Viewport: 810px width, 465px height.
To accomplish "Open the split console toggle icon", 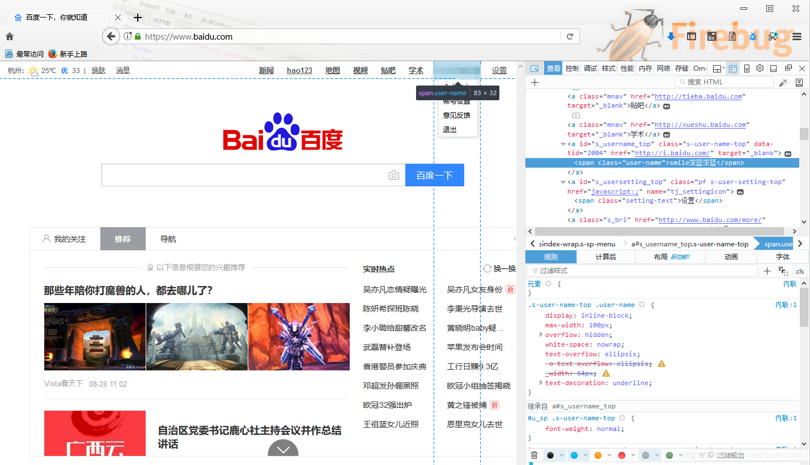I will [733, 69].
